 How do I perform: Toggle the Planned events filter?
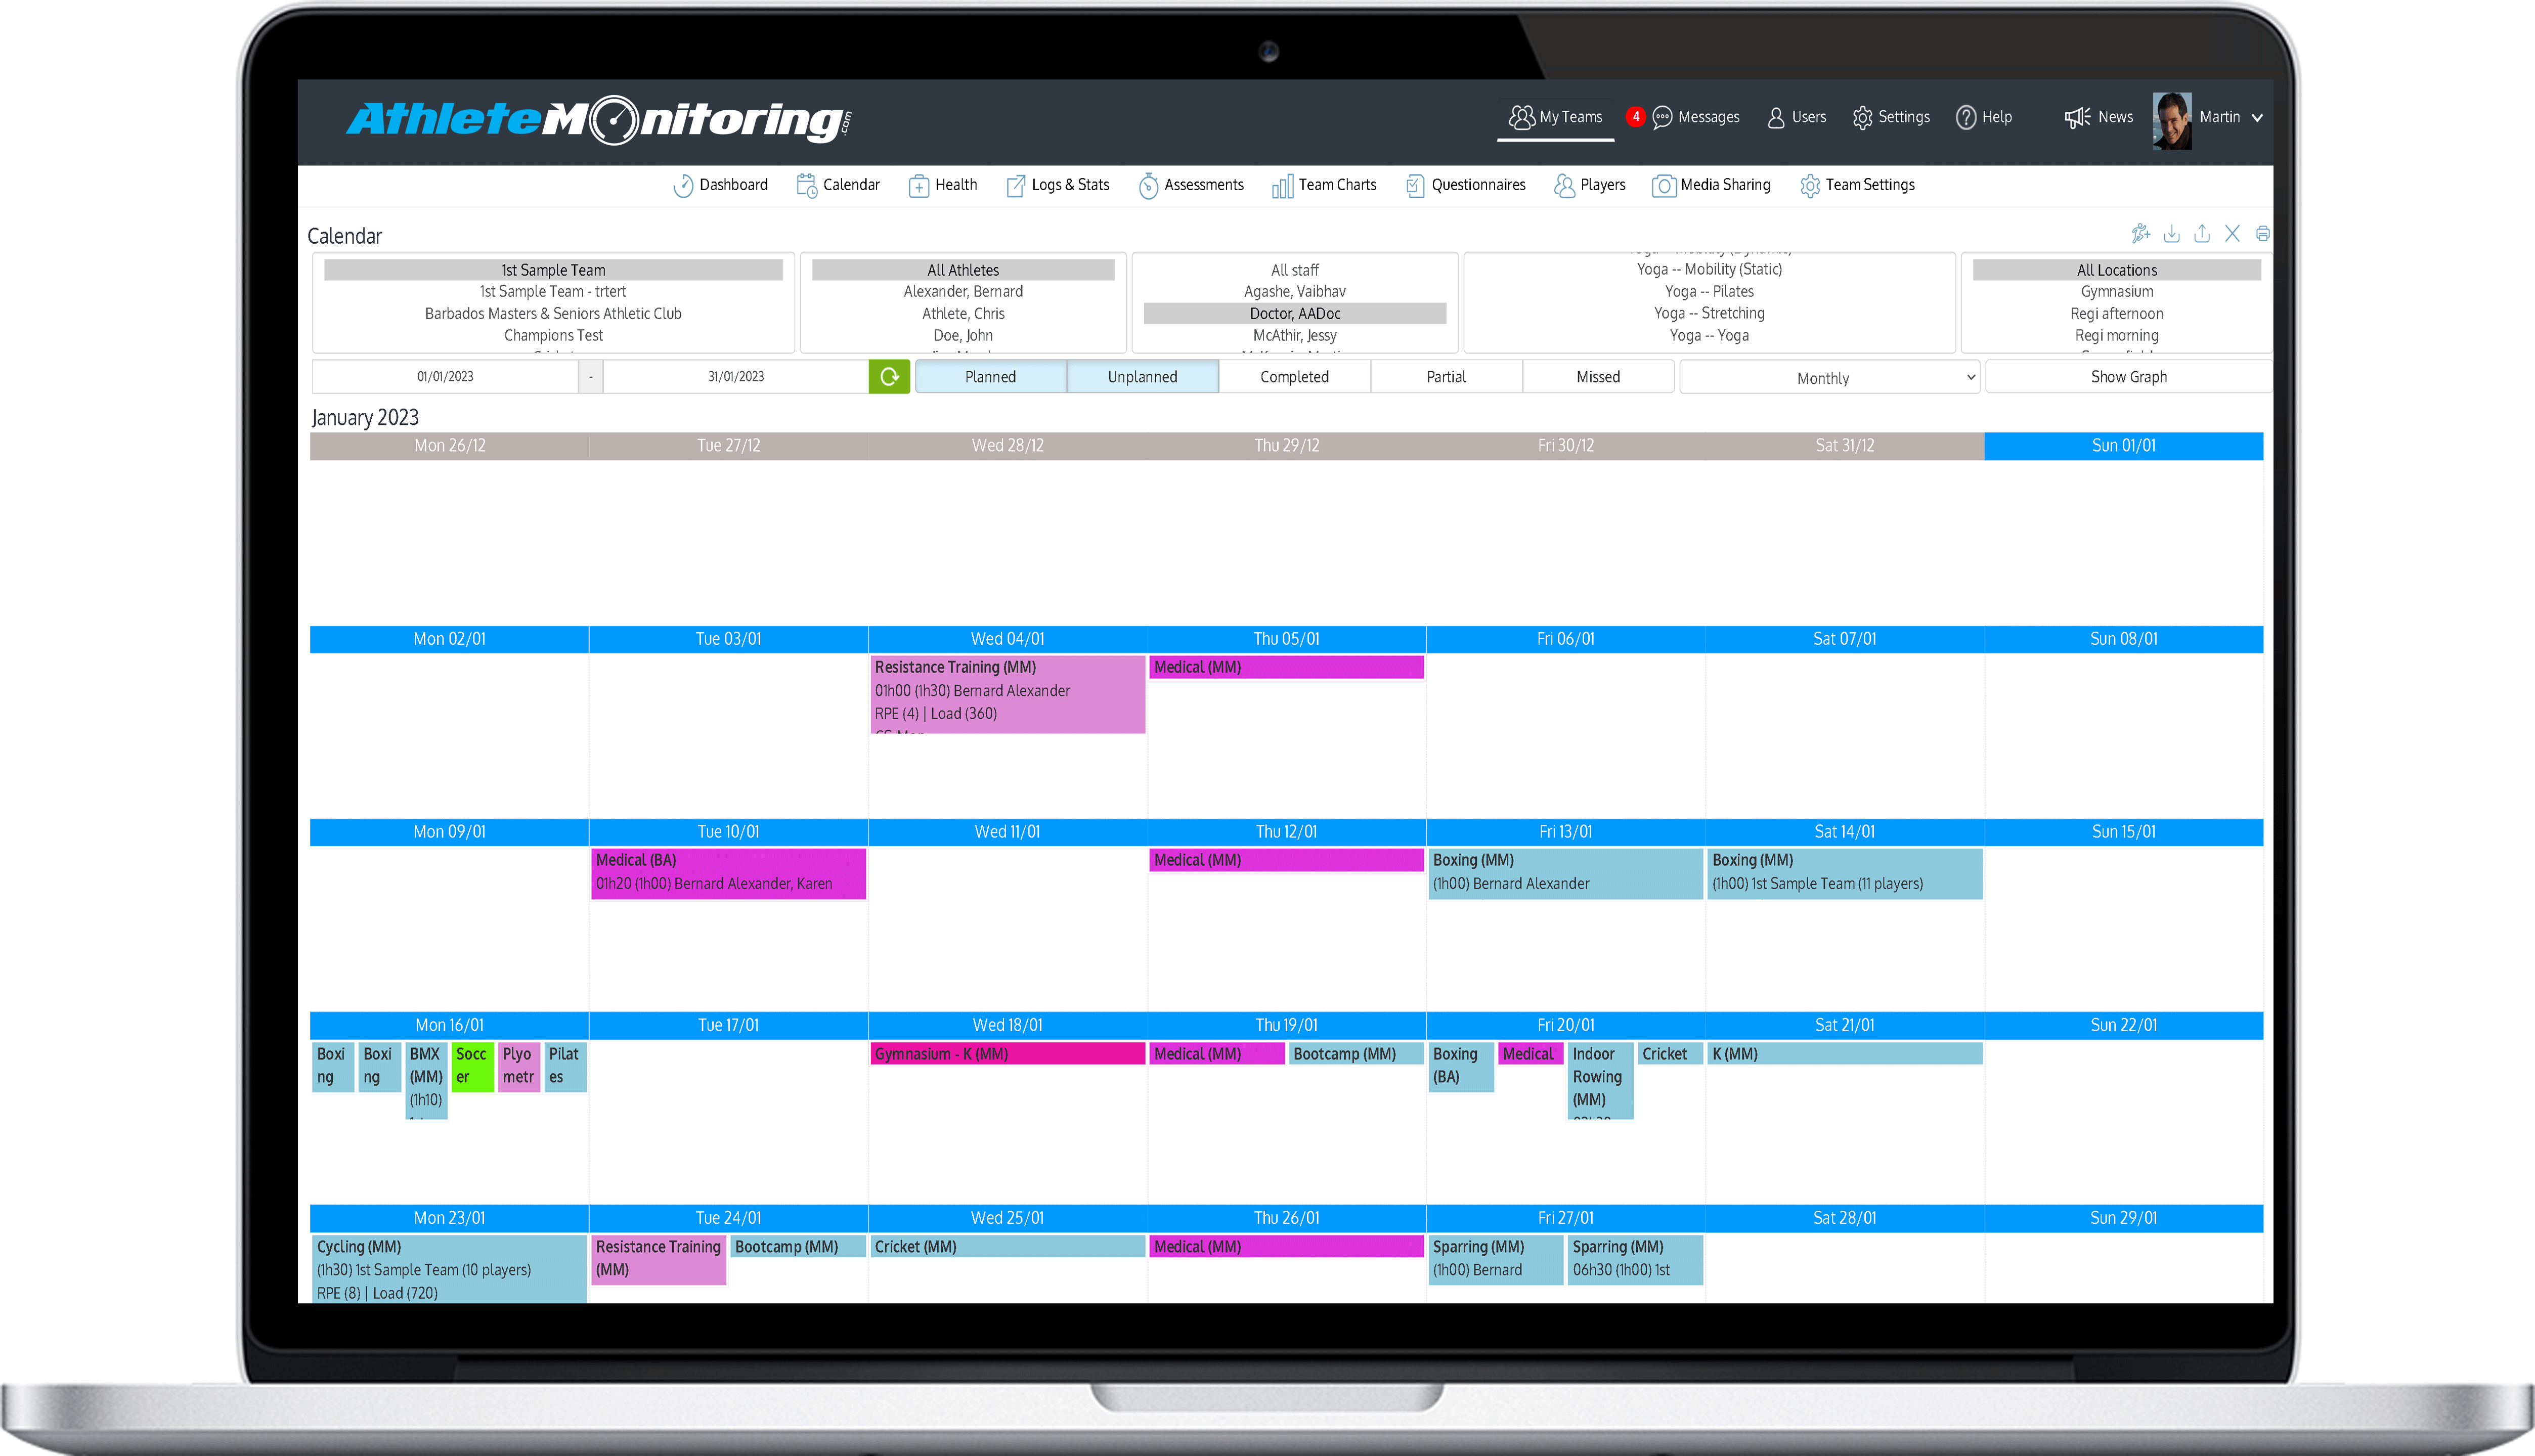pyautogui.click(x=991, y=376)
